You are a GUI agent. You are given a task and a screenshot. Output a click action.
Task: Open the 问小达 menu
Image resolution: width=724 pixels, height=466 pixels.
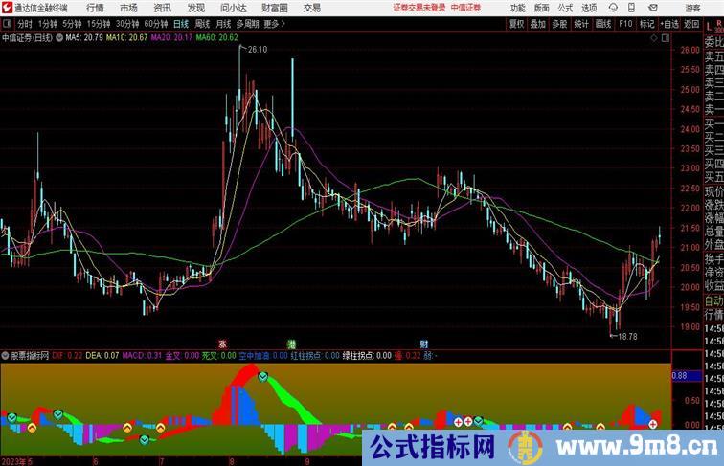(x=234, y=8)
